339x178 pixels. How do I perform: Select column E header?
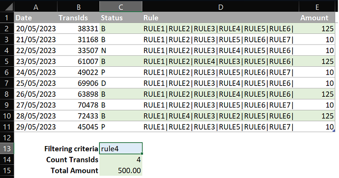coord(317,7)
